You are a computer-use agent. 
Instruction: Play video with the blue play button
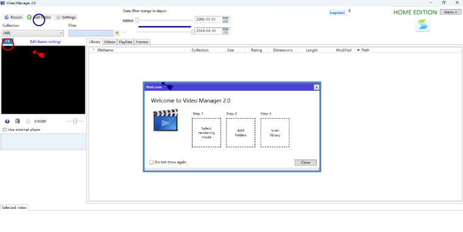click(7, 121)
